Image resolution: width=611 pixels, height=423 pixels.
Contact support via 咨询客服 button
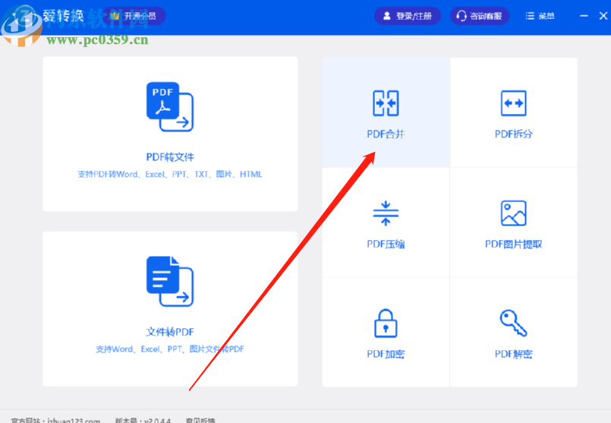(x=480, y=16)
